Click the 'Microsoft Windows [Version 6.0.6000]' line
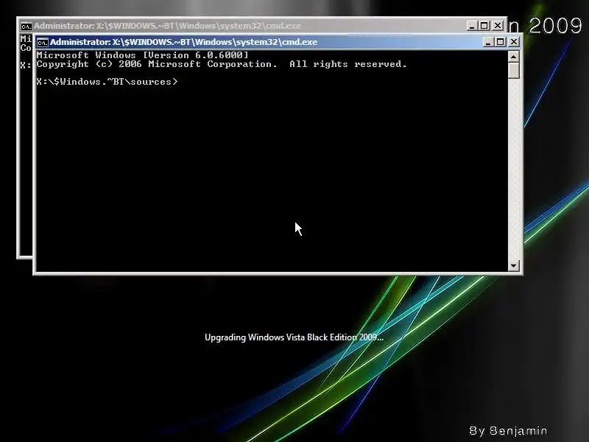The height and width of the screenshot is (442, 589). 142,55
